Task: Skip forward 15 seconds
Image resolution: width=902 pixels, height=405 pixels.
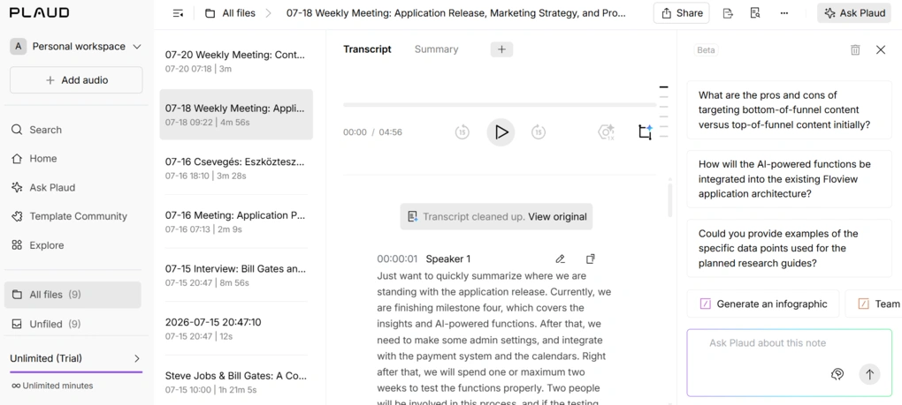Action: coord(538,132)
